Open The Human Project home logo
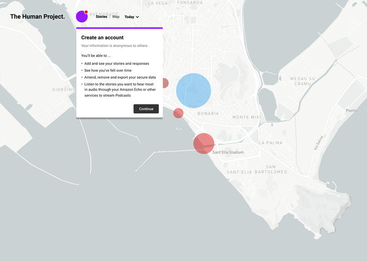 pyautogui.click(x=37, y=16)
